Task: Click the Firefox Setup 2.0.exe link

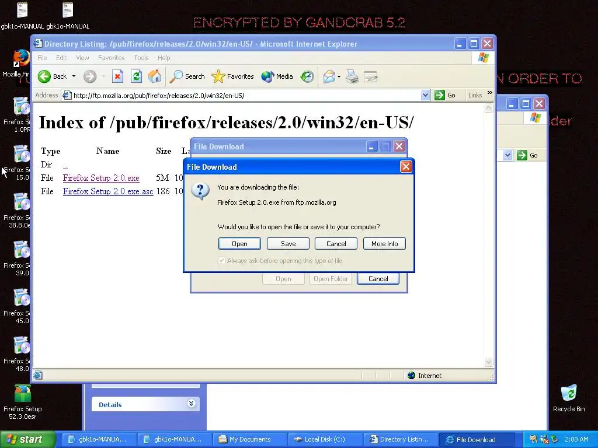Action: click(x=101, y=178)
